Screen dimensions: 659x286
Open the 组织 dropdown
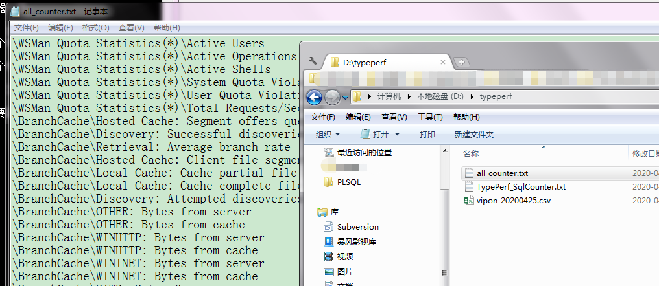[x=328, y=134]
